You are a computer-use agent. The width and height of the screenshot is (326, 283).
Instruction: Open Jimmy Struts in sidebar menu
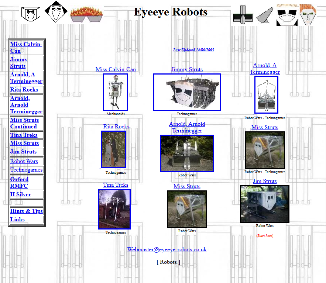pos(19,63)
